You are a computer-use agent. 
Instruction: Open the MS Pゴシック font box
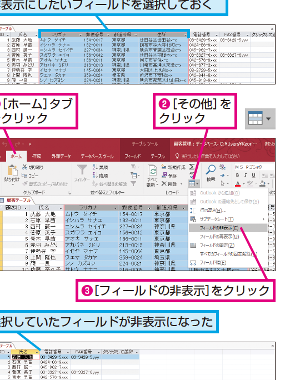[x=254, y=167]
